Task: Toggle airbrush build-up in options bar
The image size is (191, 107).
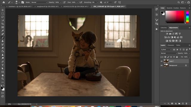Action: tap(81, 2)
